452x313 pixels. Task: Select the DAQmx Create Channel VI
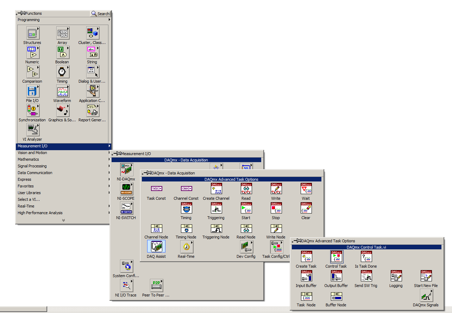click(x=216, y=189)
